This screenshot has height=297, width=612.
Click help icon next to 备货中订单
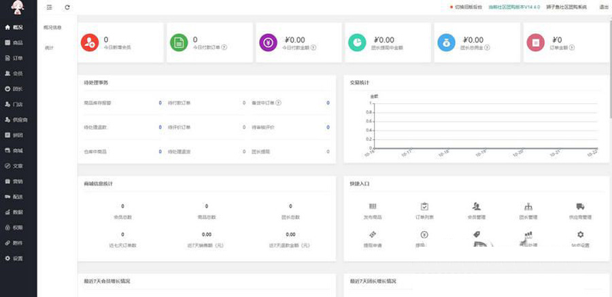coord(279,103)
